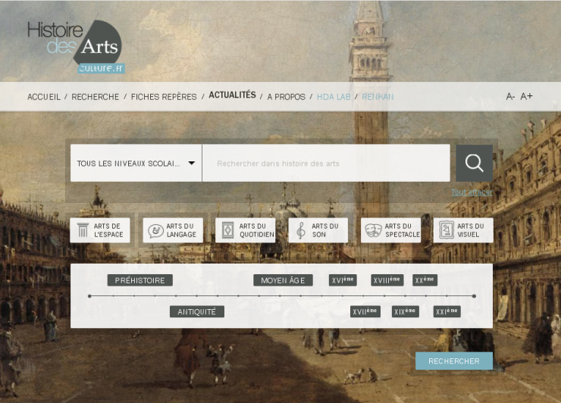Click the Histoire des Arts logo
The image size is (561, 403).
click(75, 42)
